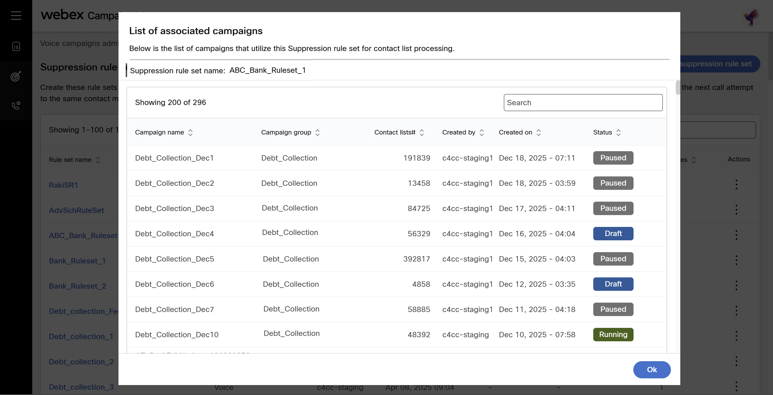Sort background list by Rule set name
The image size is (773, 395).
pyautogui.click(x=98, y=160)
